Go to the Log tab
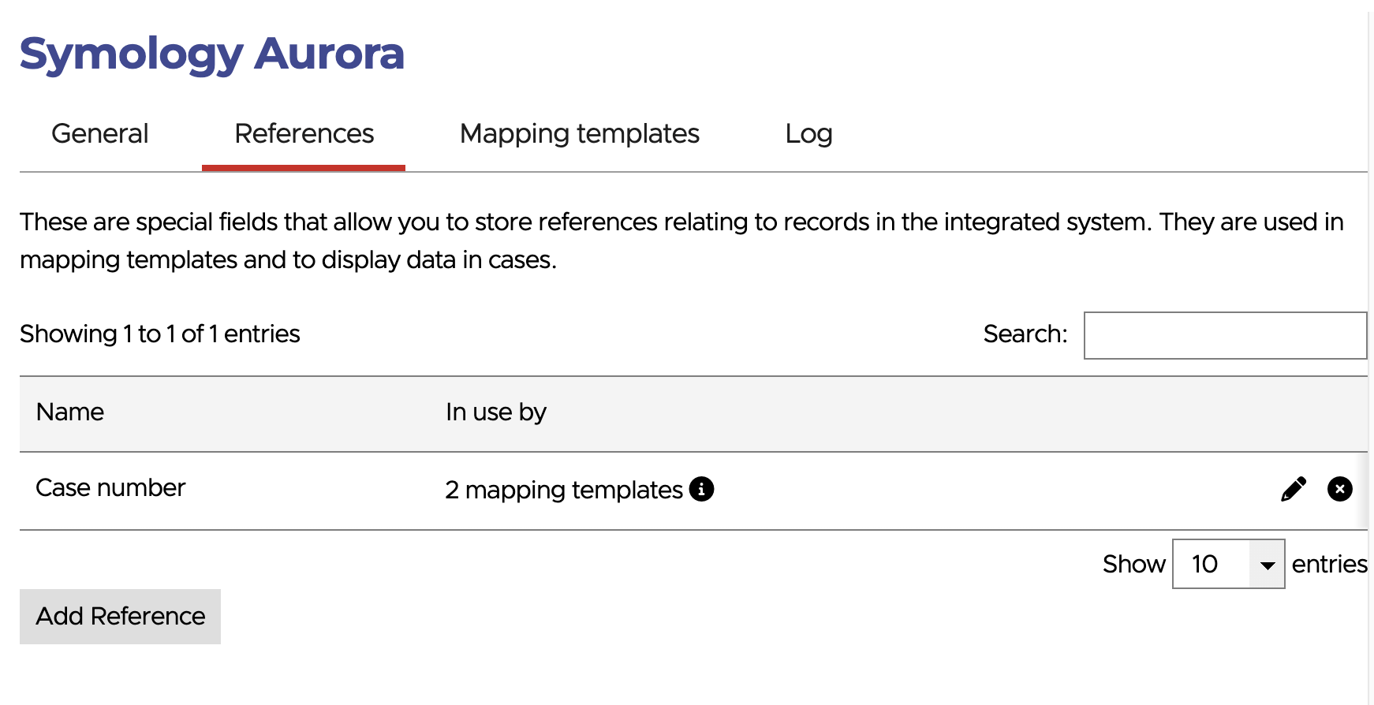 pos(808,134)
